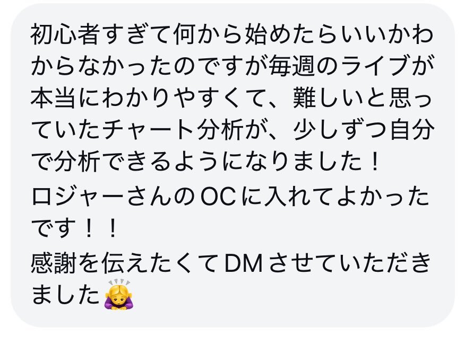The height and width of the screenshot is (337, 465).
Task: Click the text 少しずつ自分
Action: point(364,130)
